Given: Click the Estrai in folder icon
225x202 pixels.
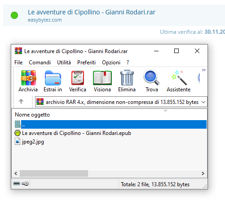Looking at the screenshot, I should point(53,78).
